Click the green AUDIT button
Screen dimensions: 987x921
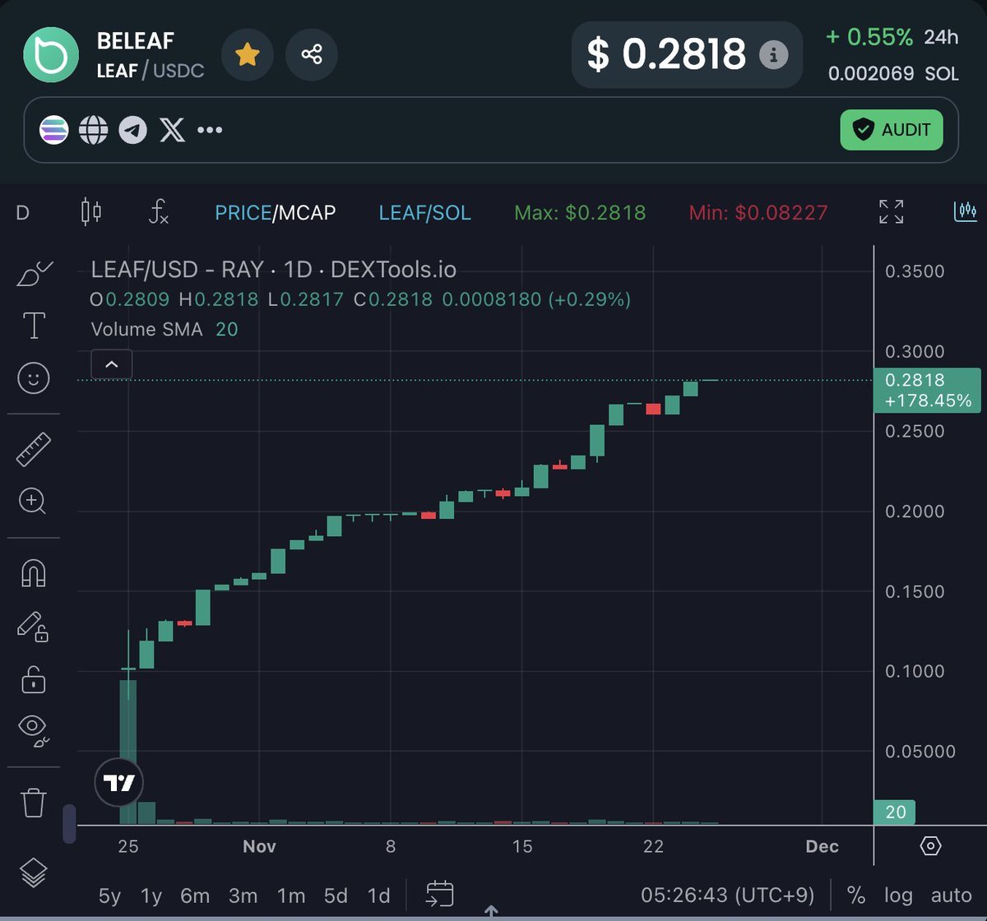coord(892,130)
